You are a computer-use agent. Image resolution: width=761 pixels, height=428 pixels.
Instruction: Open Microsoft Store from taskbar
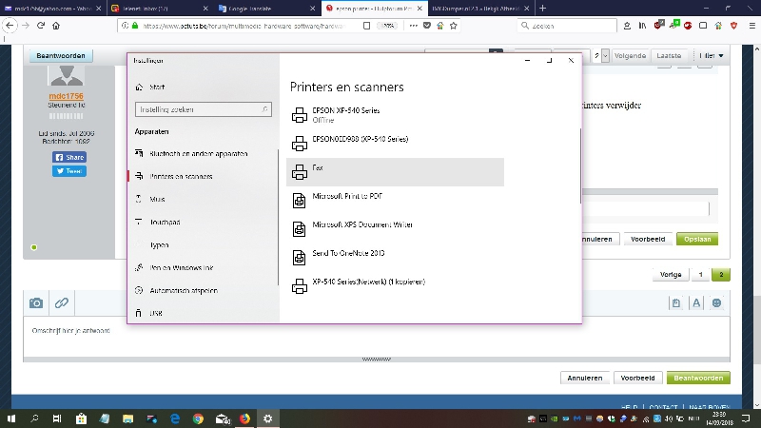pos(81,418)
